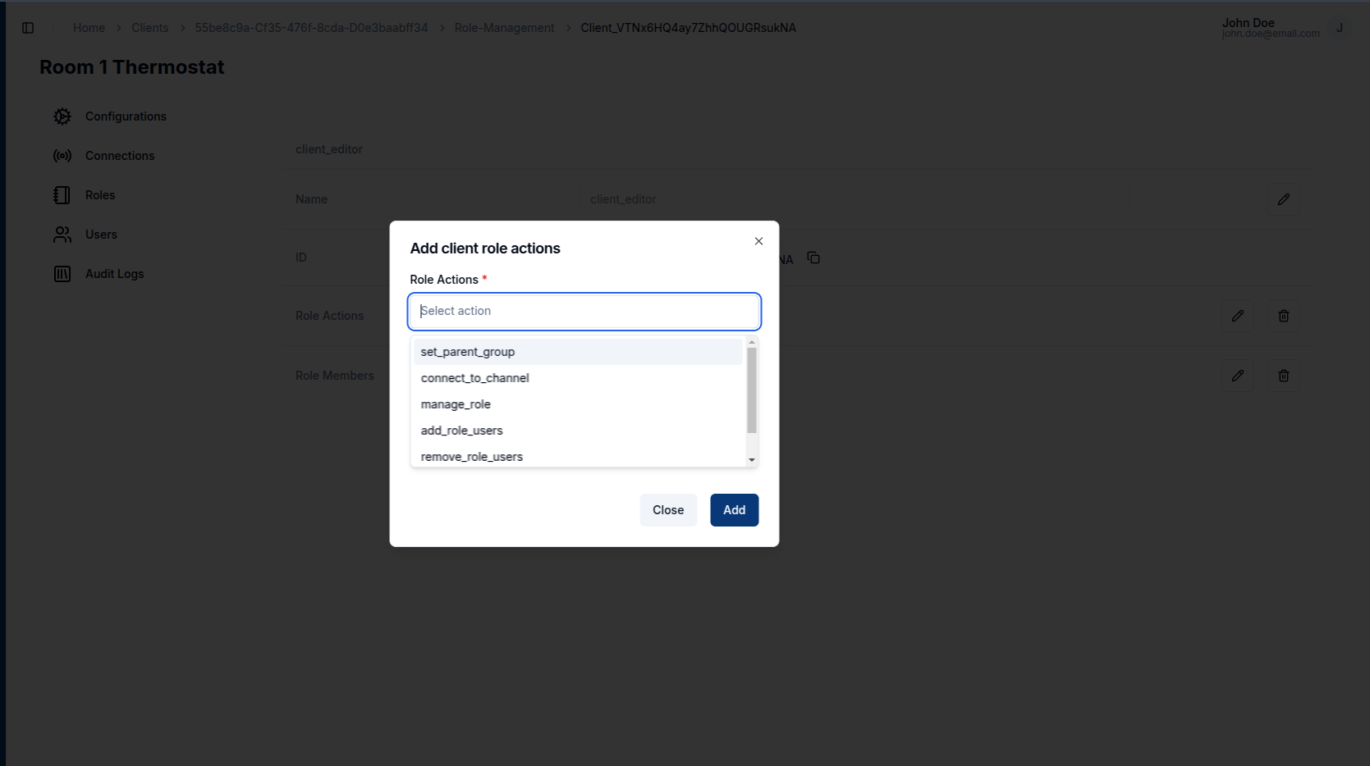Edit the role Name with pencil icon

click(1284, 199)
